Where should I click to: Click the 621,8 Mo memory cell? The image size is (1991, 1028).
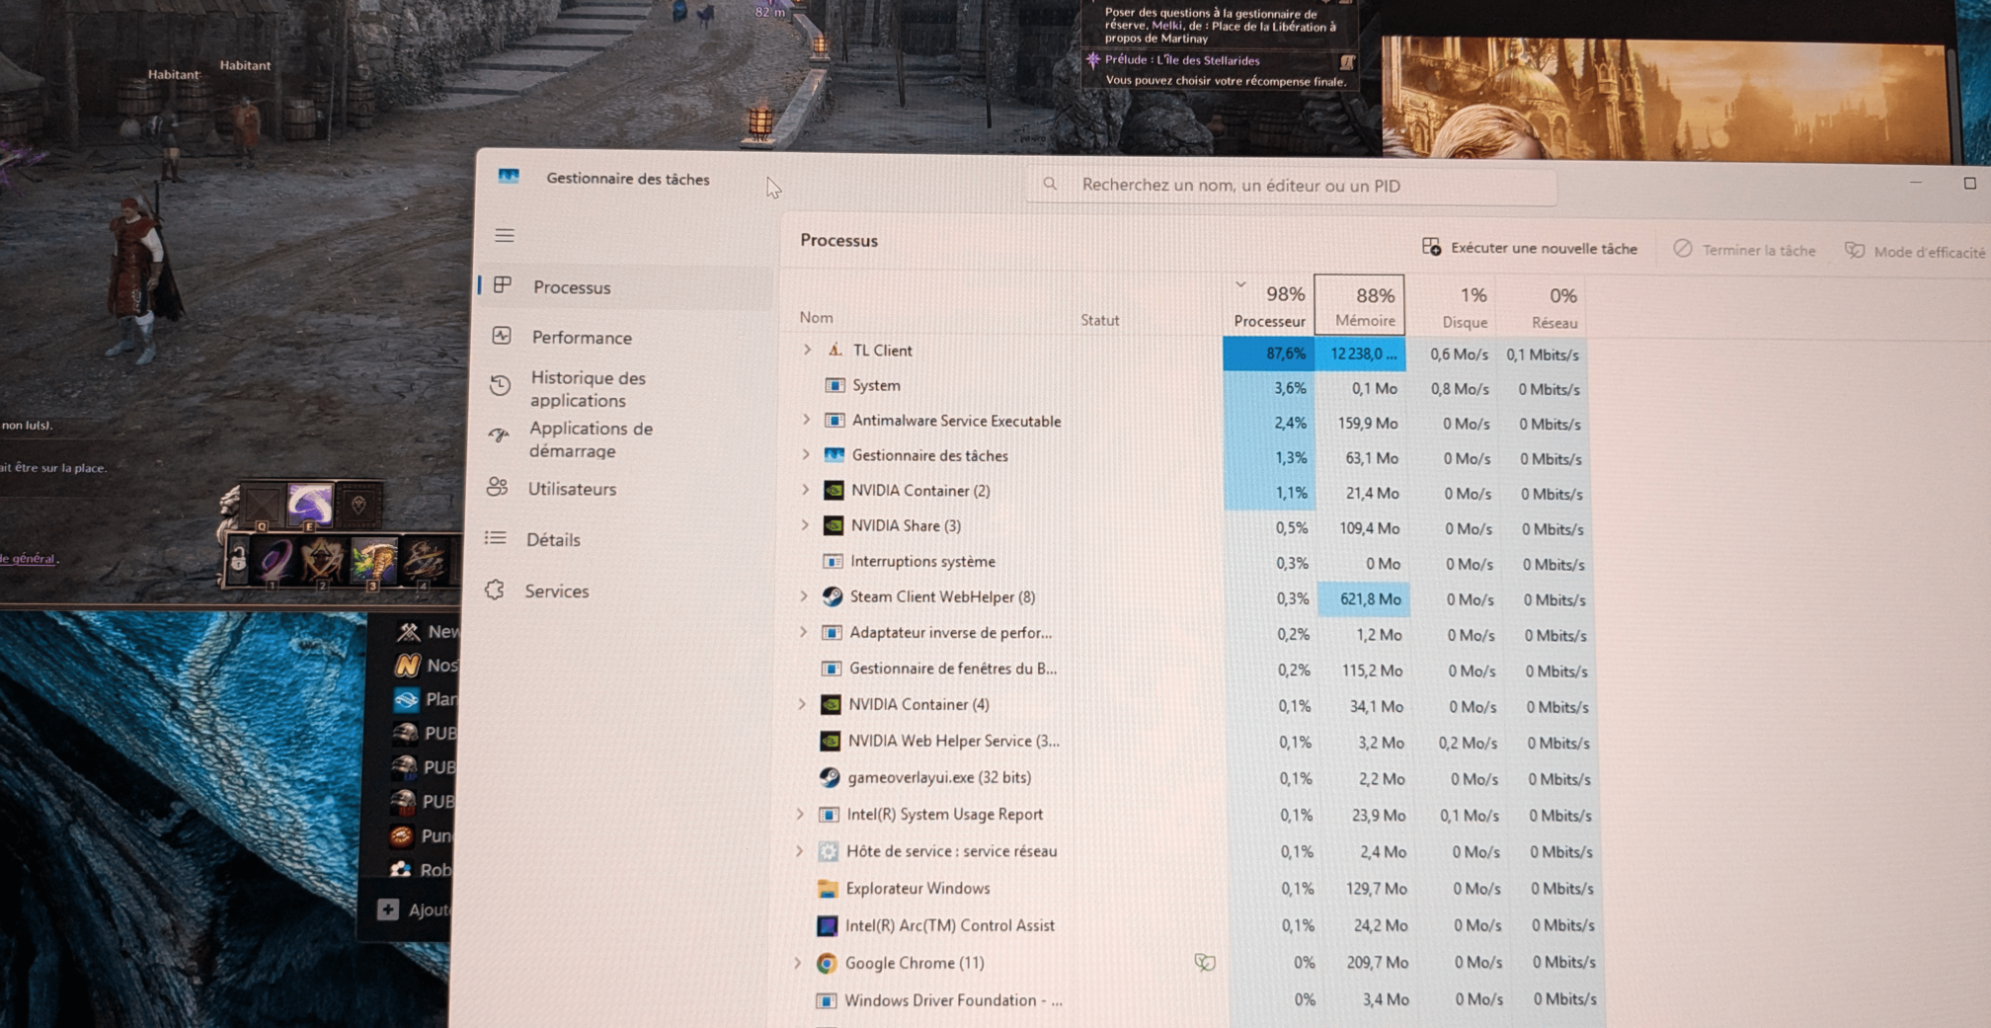(x=1363, y=599)
